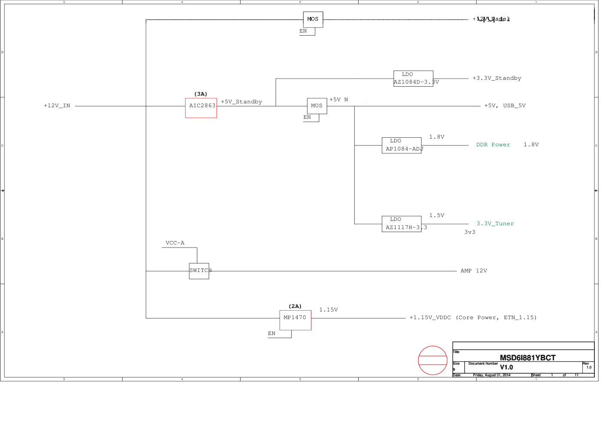Screen dimensions: 603x426
Task: Click the red AIC2863 regulator block
Action: click(201, 108)
